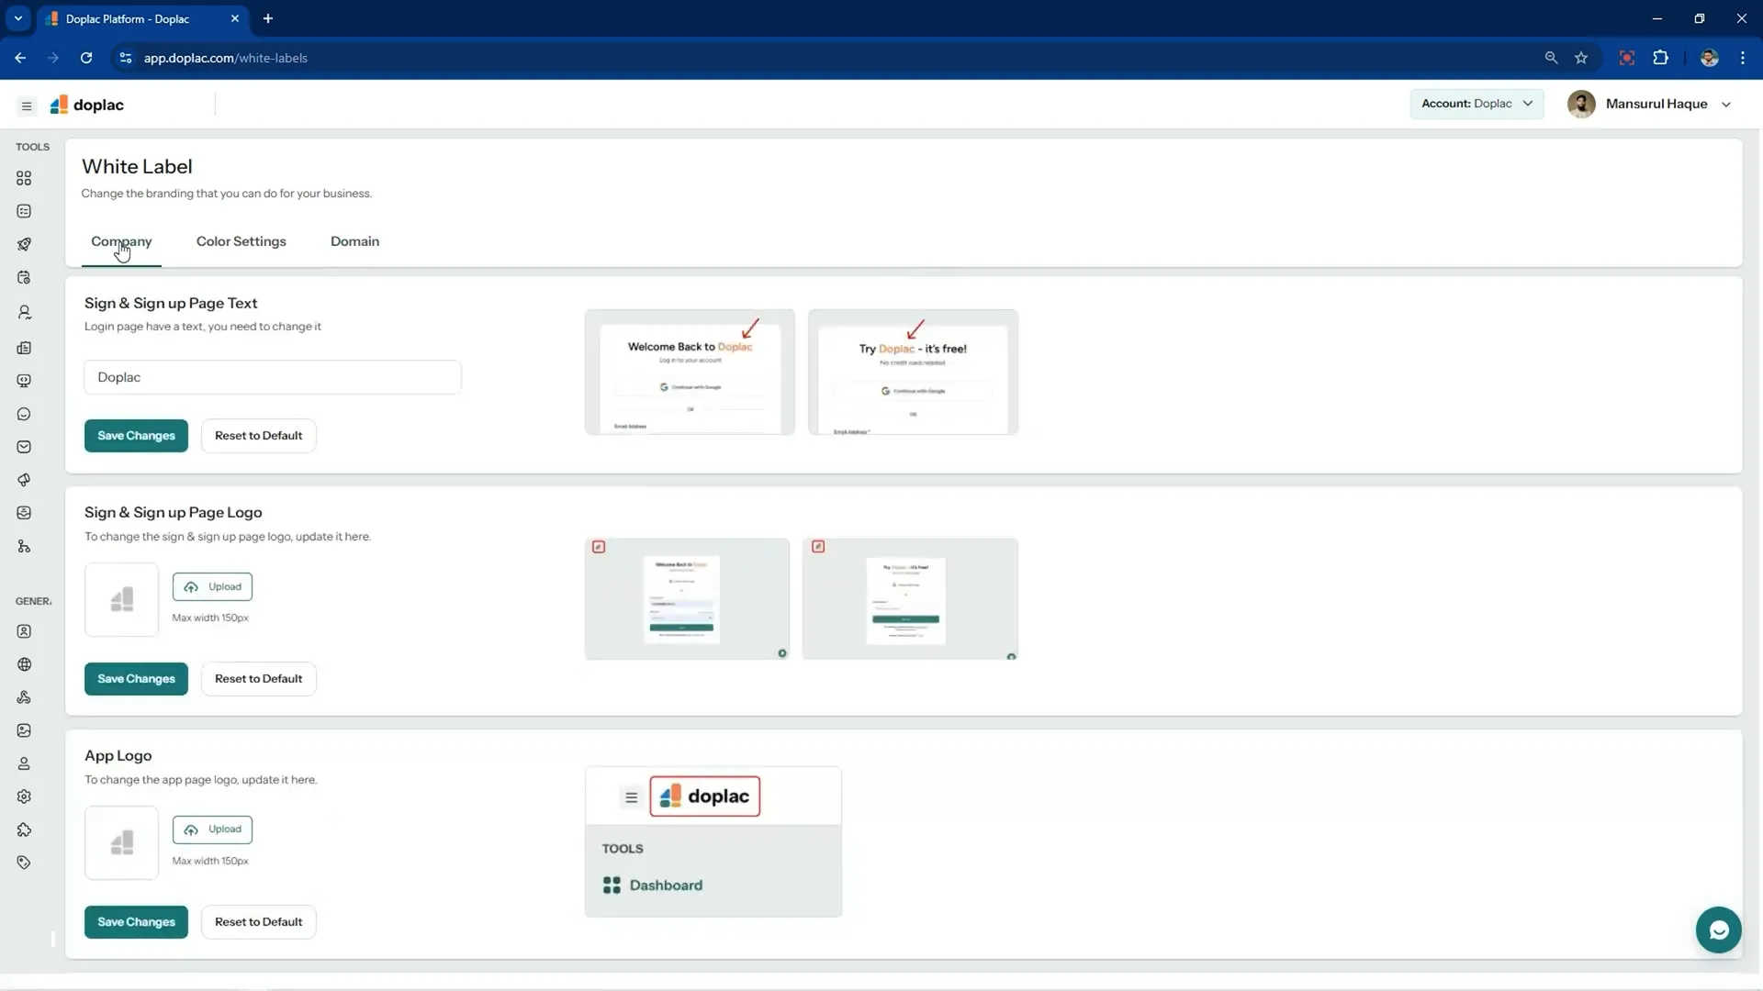This screenshot has width=1763, height=991.
Task: Open the single user icon in sidebar
Action: (x=24, y=763)
